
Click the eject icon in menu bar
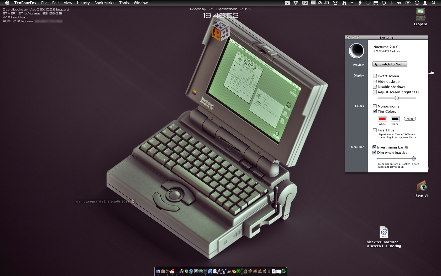tap(352, 3)
